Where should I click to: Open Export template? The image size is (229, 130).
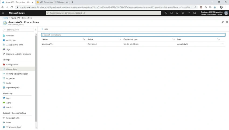[x=13, y=88]
